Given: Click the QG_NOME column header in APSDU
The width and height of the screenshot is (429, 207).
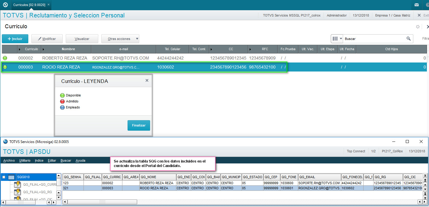Looking at the screenshot, I should point(158,177).
